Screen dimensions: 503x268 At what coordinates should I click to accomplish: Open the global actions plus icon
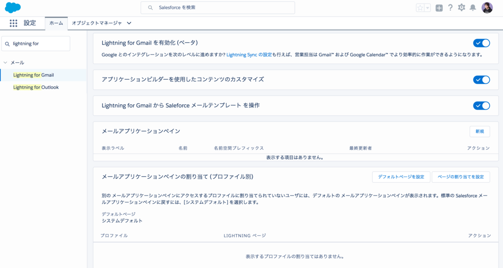click(439, 8)
